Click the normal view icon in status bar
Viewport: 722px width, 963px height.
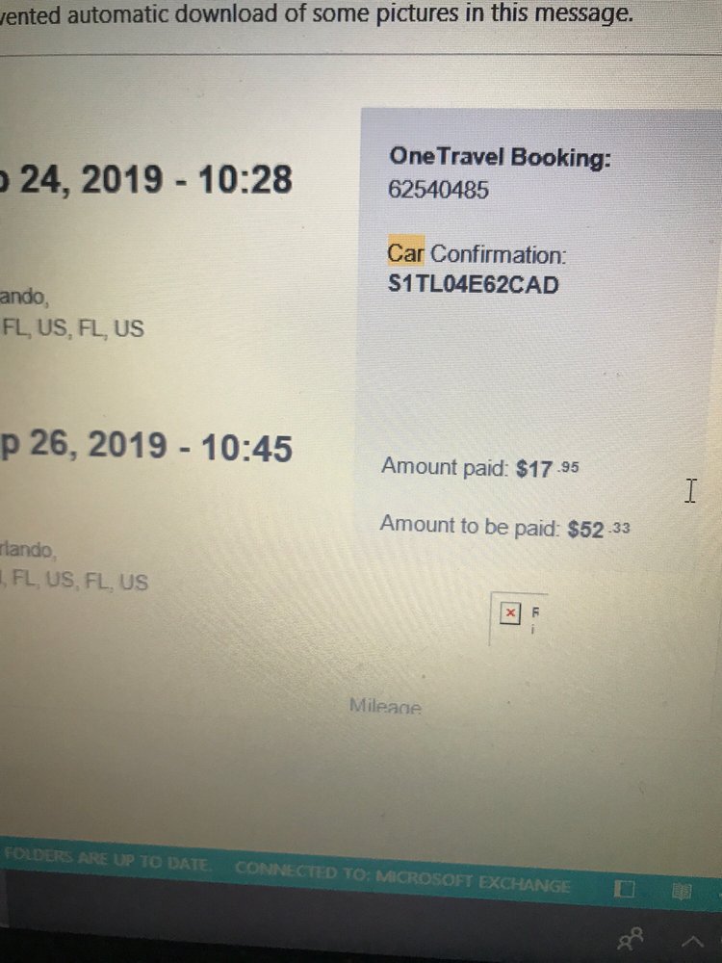coord(624,890)
